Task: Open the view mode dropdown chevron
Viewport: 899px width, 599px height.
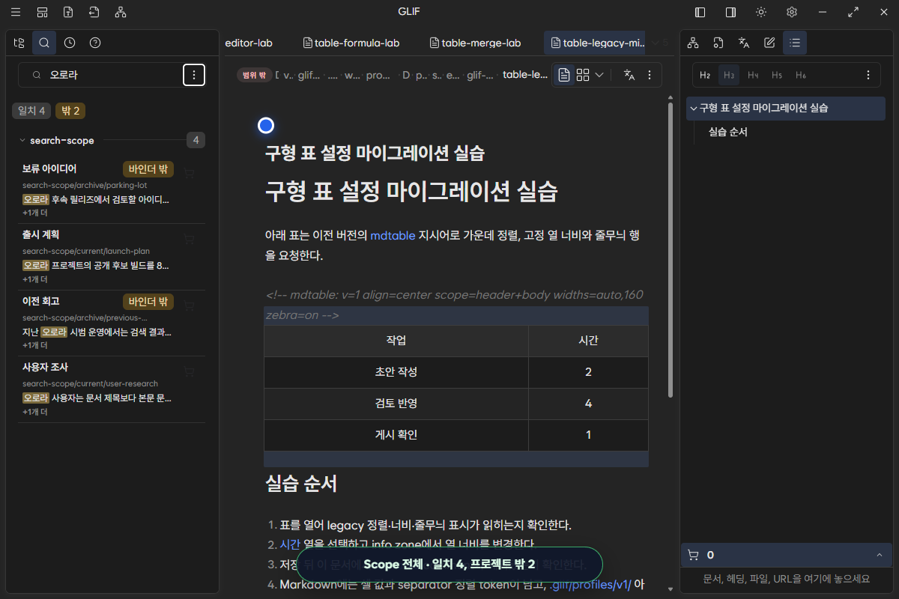Action: click(x=599, y=75)
